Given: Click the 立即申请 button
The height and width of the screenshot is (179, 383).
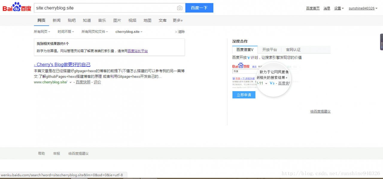Looking at the screenshot, I should point(244,95).
